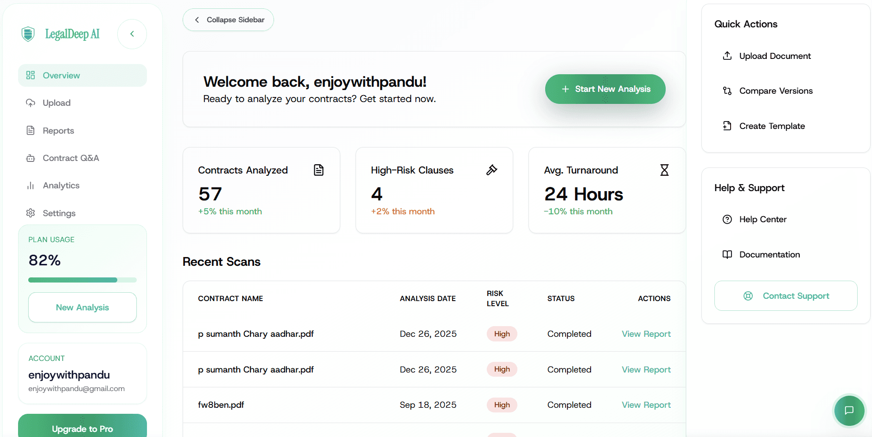The image size is (872, 437).
Task: View Report for fw8ben.pdf
Action: tap(646, 405)
